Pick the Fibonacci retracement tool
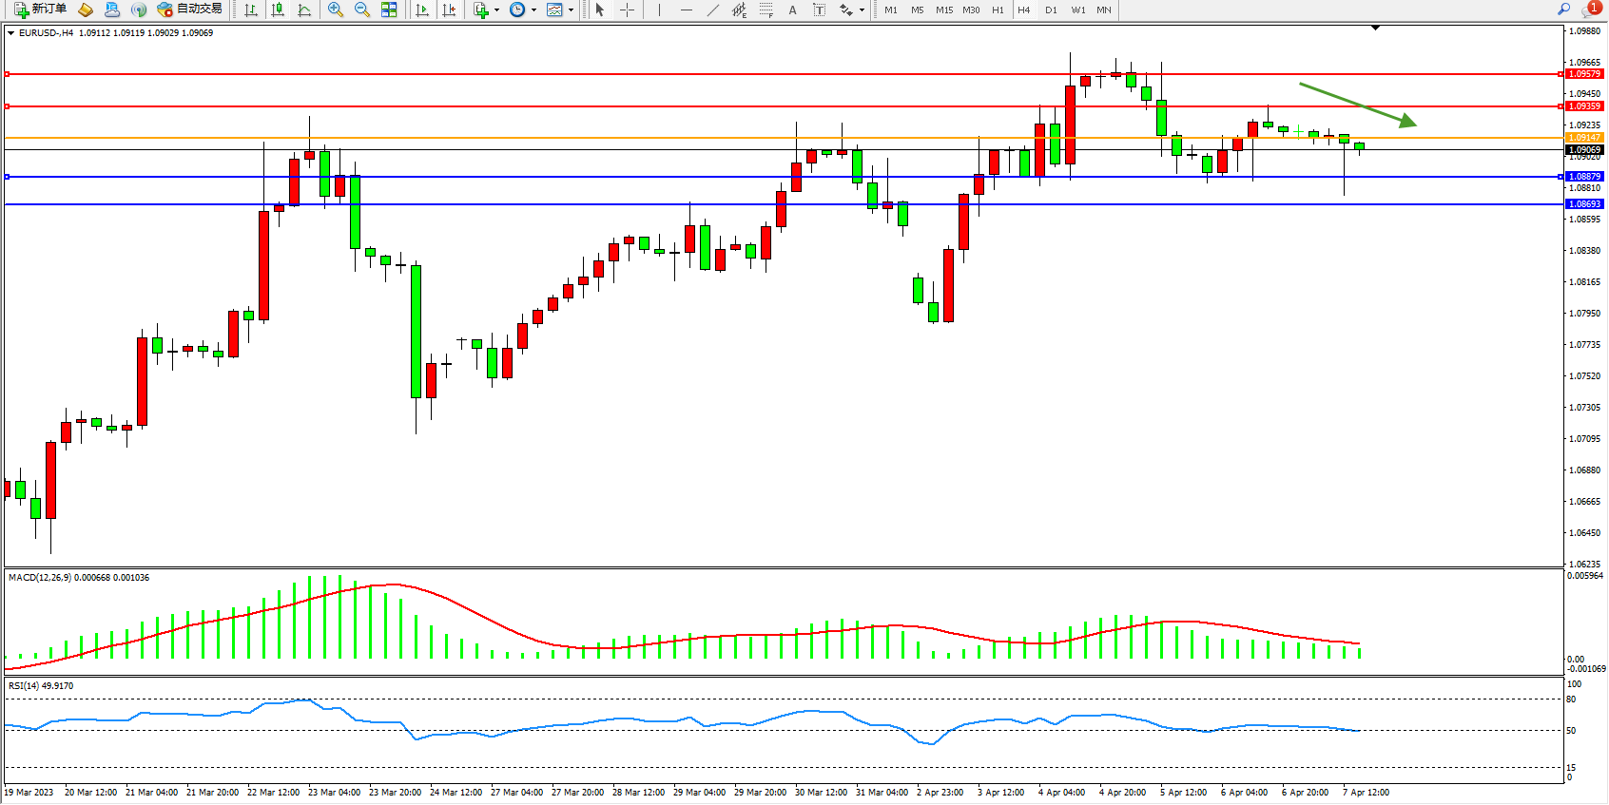 [x=766, y=10]
